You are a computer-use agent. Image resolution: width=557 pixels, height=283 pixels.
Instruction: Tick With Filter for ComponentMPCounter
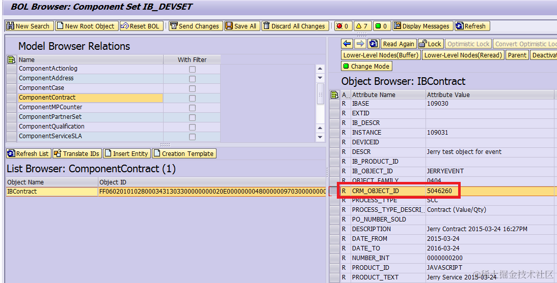192,108
